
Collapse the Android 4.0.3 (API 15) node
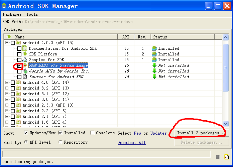tap(7, 43)
